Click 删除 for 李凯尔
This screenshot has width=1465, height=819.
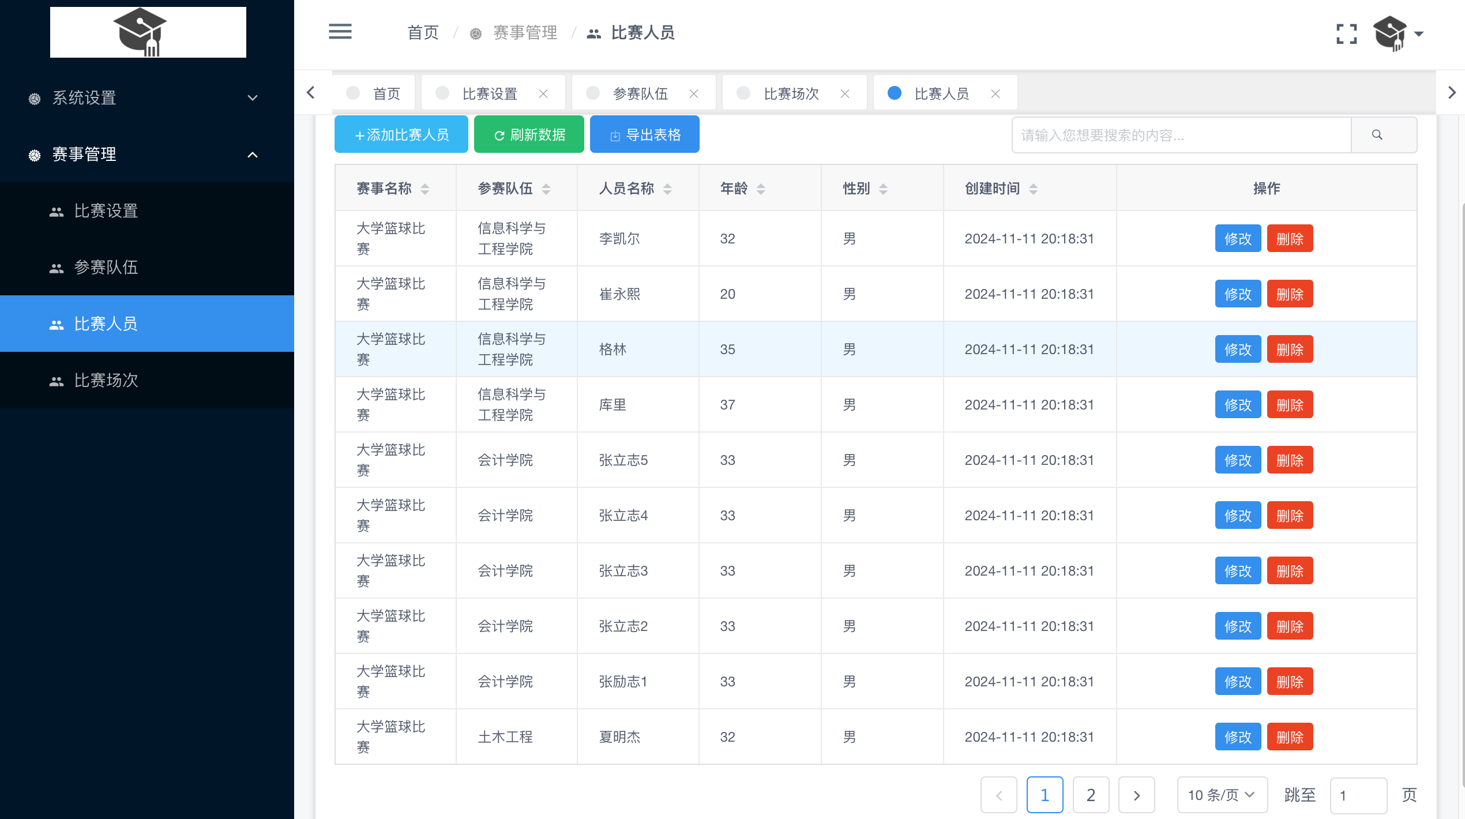pos(1290,239)
